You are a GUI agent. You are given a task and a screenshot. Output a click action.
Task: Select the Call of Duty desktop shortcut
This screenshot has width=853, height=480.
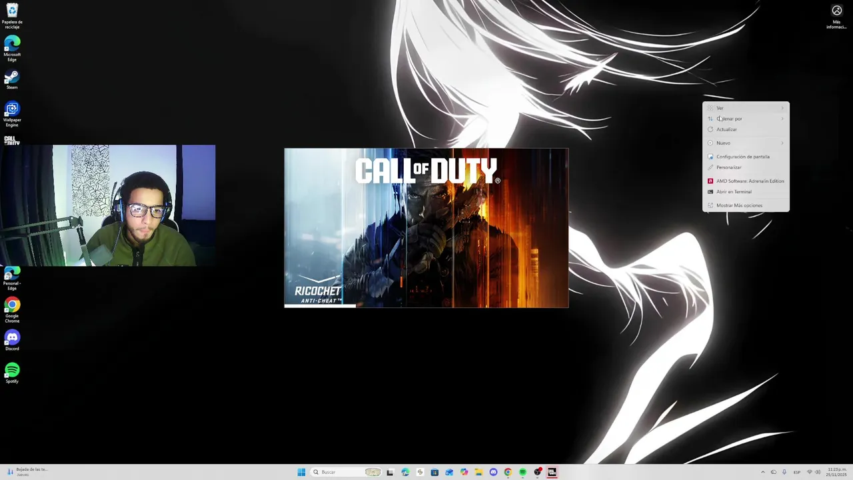point(12,140)
